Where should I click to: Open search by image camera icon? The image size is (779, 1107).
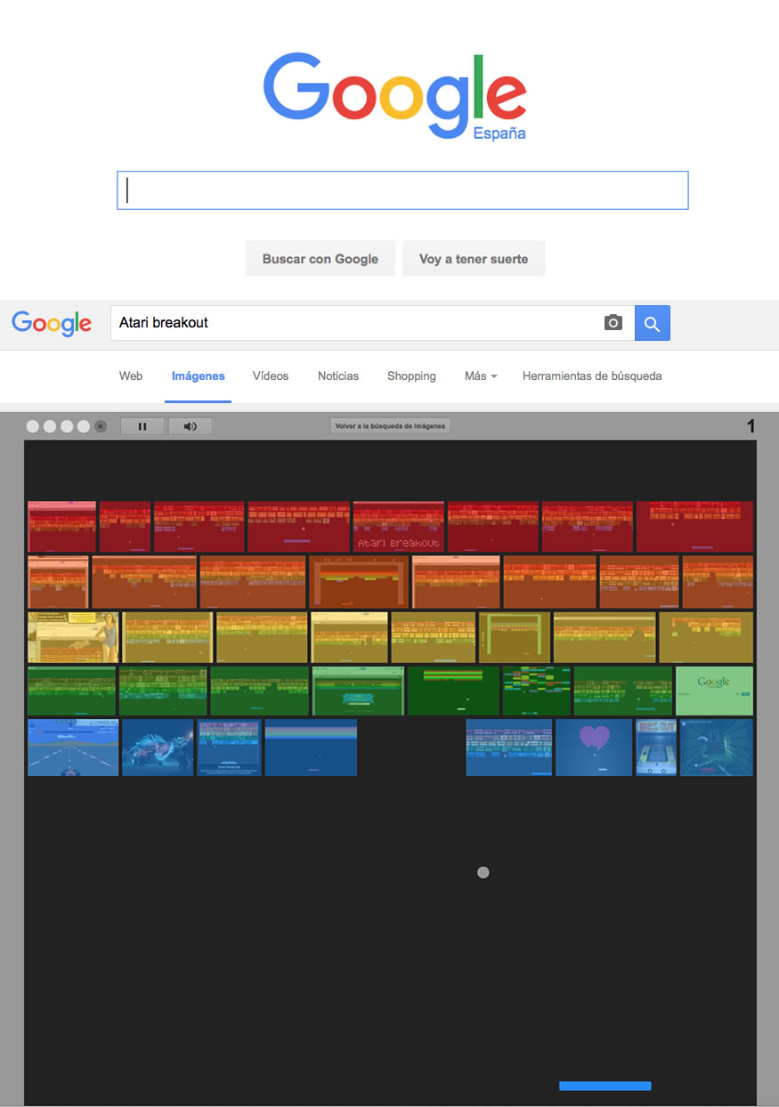pyautogui.click(x=613, y=323)
